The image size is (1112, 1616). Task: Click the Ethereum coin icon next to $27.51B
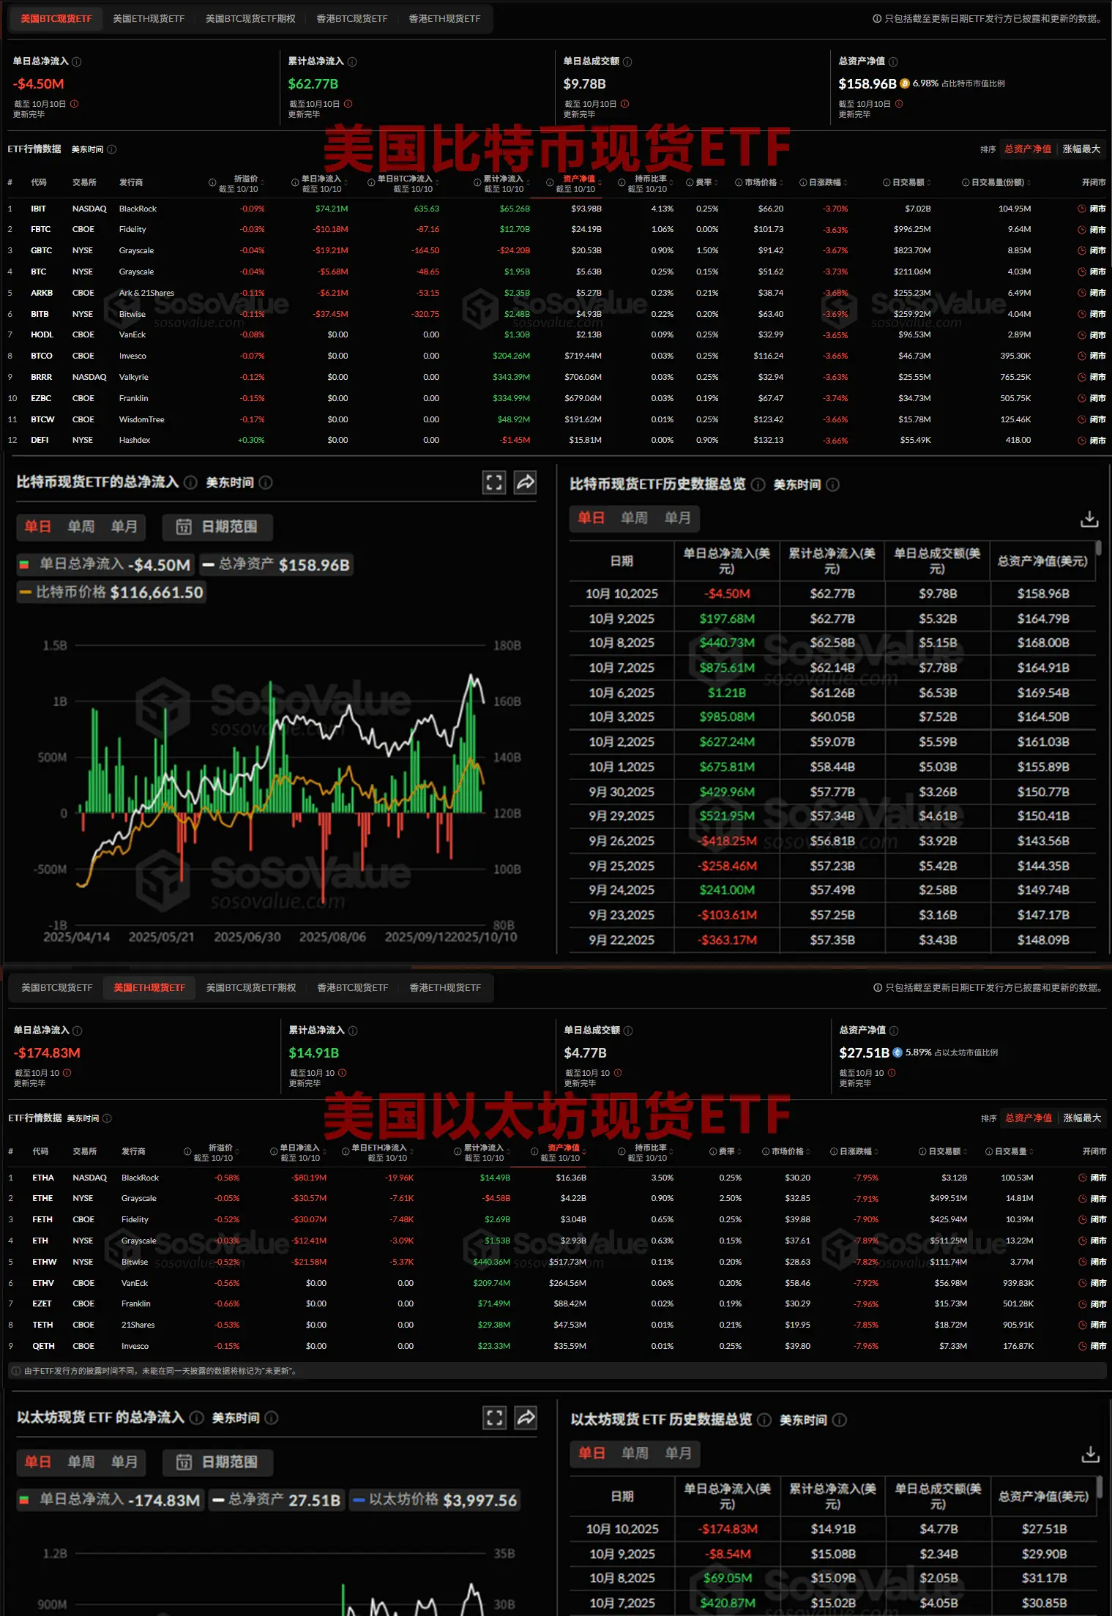(x=898, y=1052)
